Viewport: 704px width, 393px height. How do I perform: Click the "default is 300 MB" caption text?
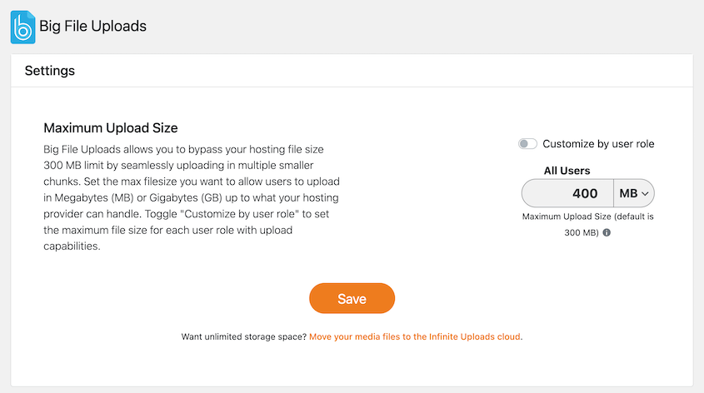click(x=588, y=224)
